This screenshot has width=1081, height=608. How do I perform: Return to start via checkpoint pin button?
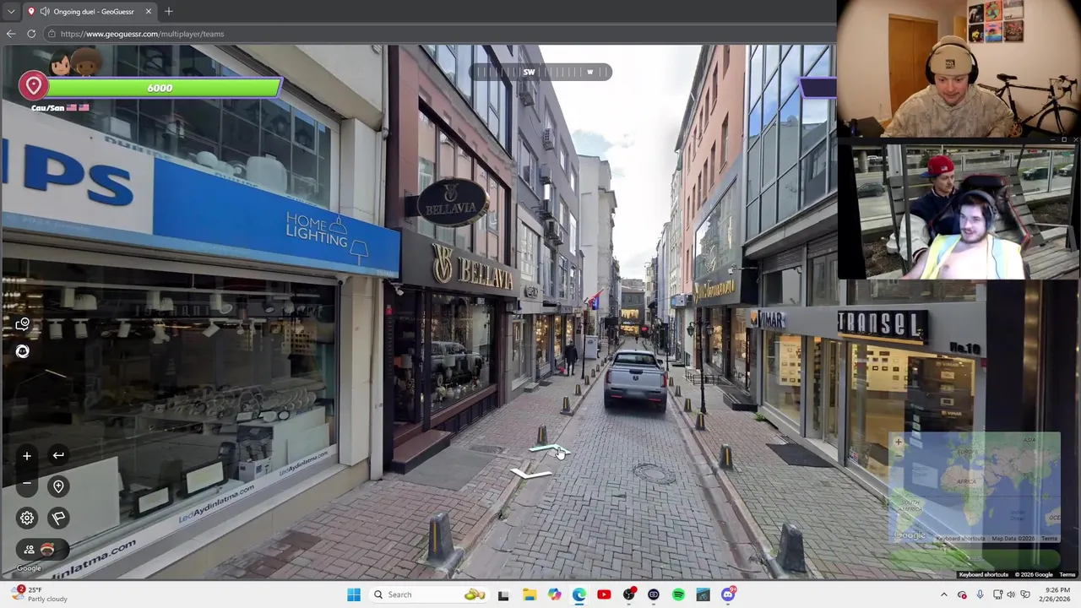58,486
